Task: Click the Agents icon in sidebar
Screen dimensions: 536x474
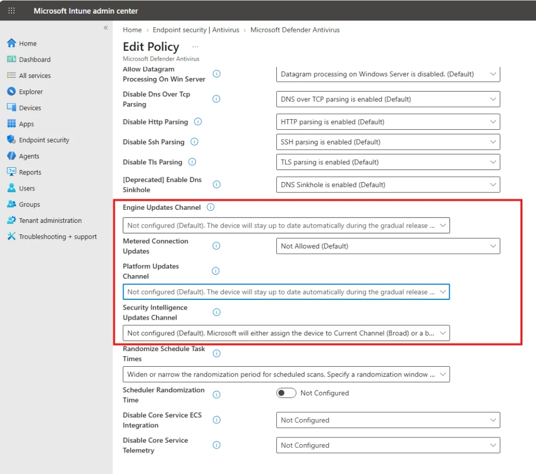Action: tap(12, 156)
